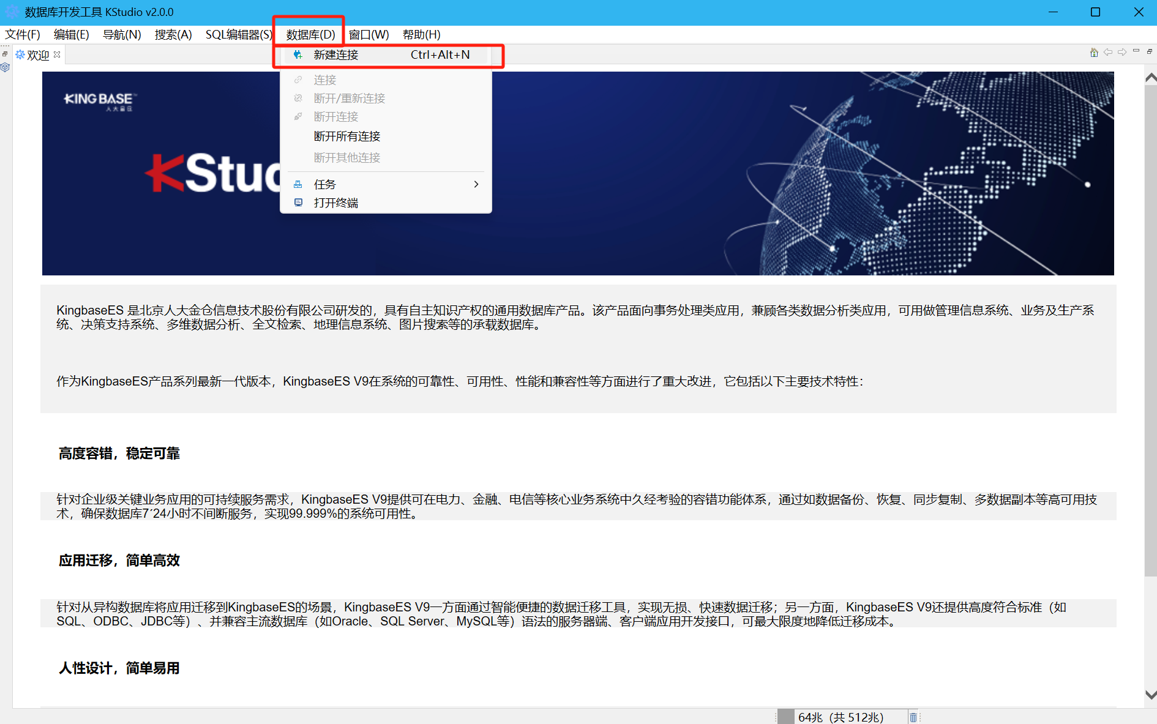Click the title text 数据库开发工具 KStudio v2.0.0
The height and width of the screenshot is (724, 1157).
(x=99, y=12)
